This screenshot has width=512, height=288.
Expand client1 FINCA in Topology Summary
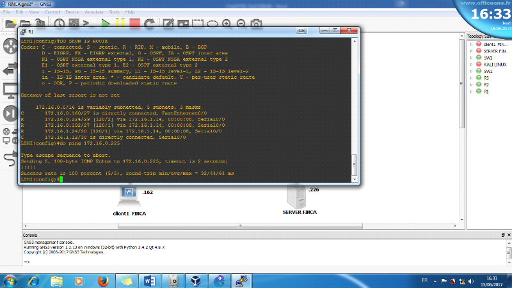coord(471,44)
